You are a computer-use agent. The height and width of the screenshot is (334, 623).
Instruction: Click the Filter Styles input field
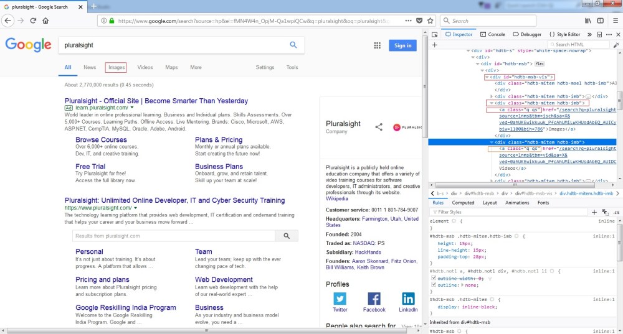pyautogui.click(x=498, y=212)
